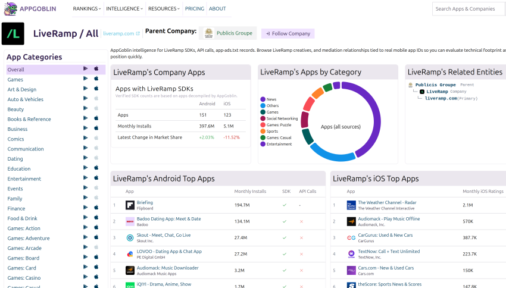
Task: Open the liveramp.com external link
Action: pos(121,33)
